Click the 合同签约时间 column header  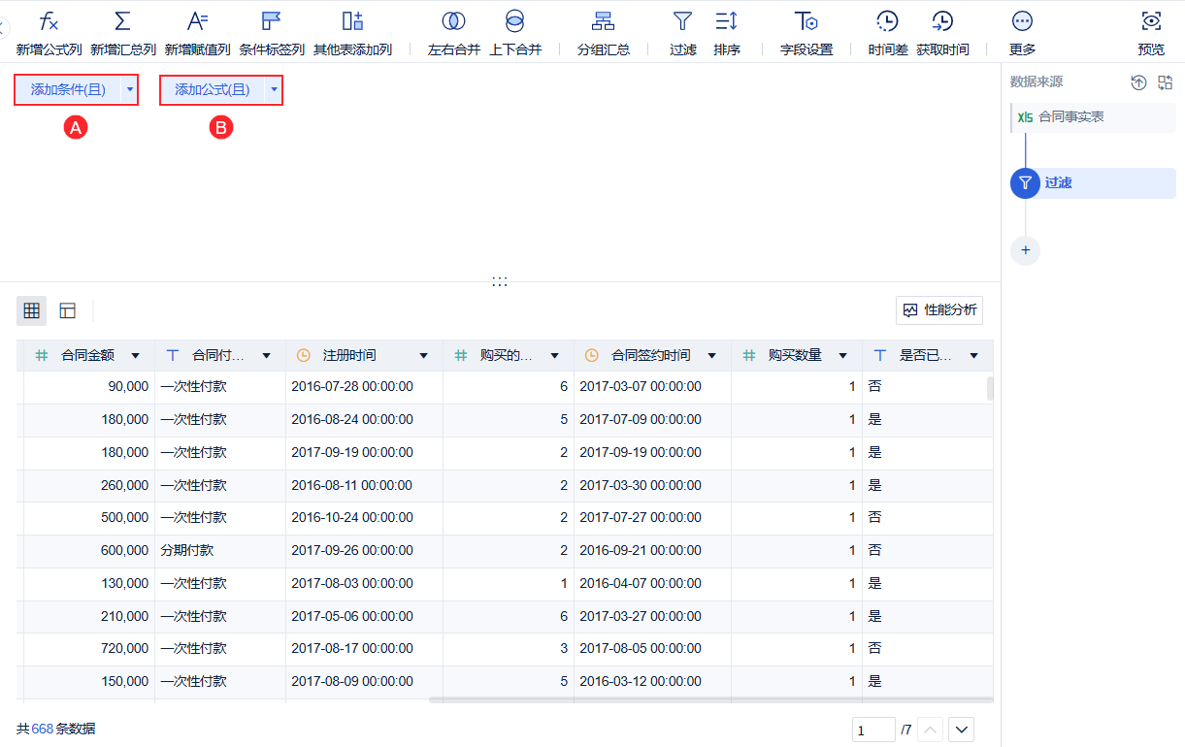tap(651, 356)
